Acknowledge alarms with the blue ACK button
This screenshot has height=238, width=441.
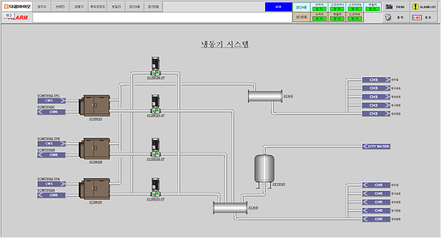[x=279, y=7]
